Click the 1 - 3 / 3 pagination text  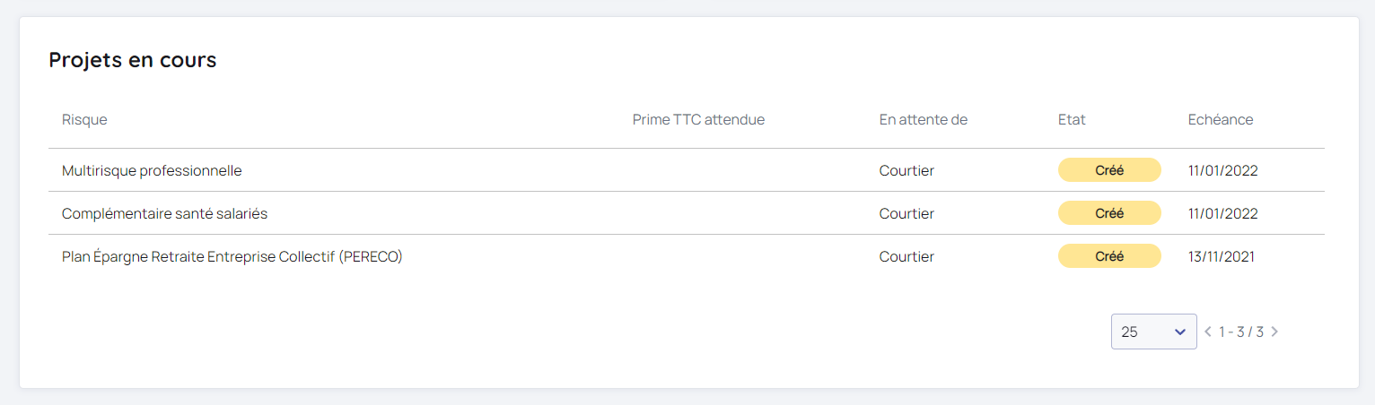click(1240, 332)
